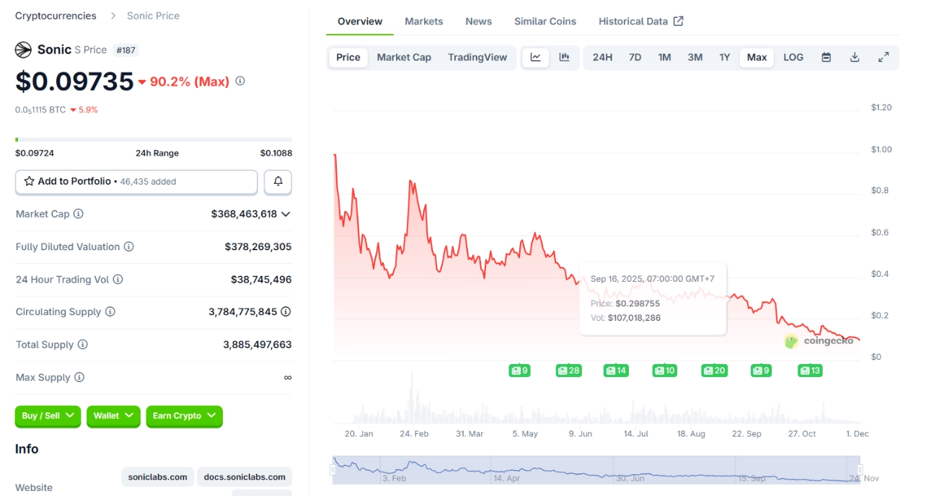Screen dimensions: 926x496
Task: Click info icon next to Market Cap
Action: [79, 214]
